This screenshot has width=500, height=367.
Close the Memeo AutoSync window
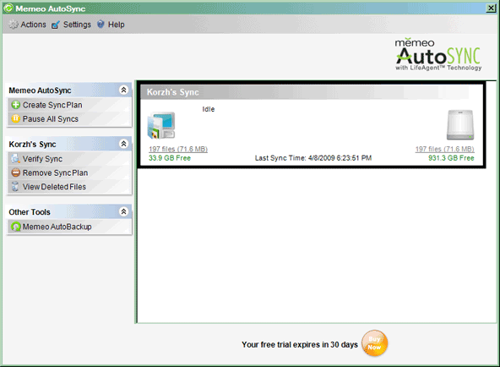coord(491,8)
